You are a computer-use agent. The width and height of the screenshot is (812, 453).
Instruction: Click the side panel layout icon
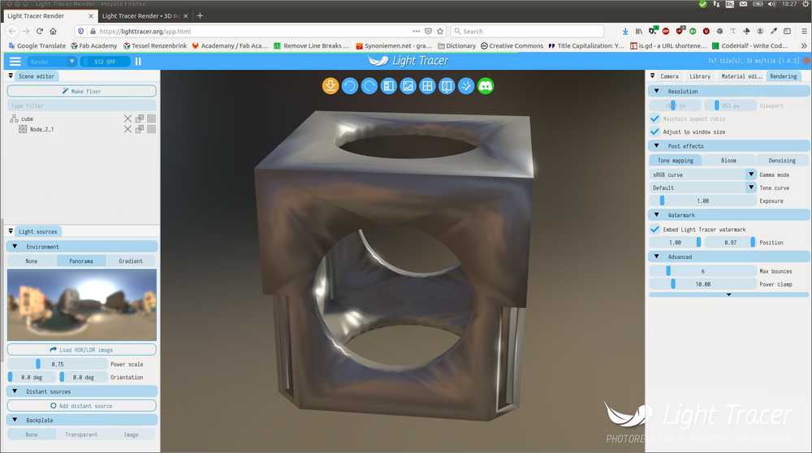(388, 86)
